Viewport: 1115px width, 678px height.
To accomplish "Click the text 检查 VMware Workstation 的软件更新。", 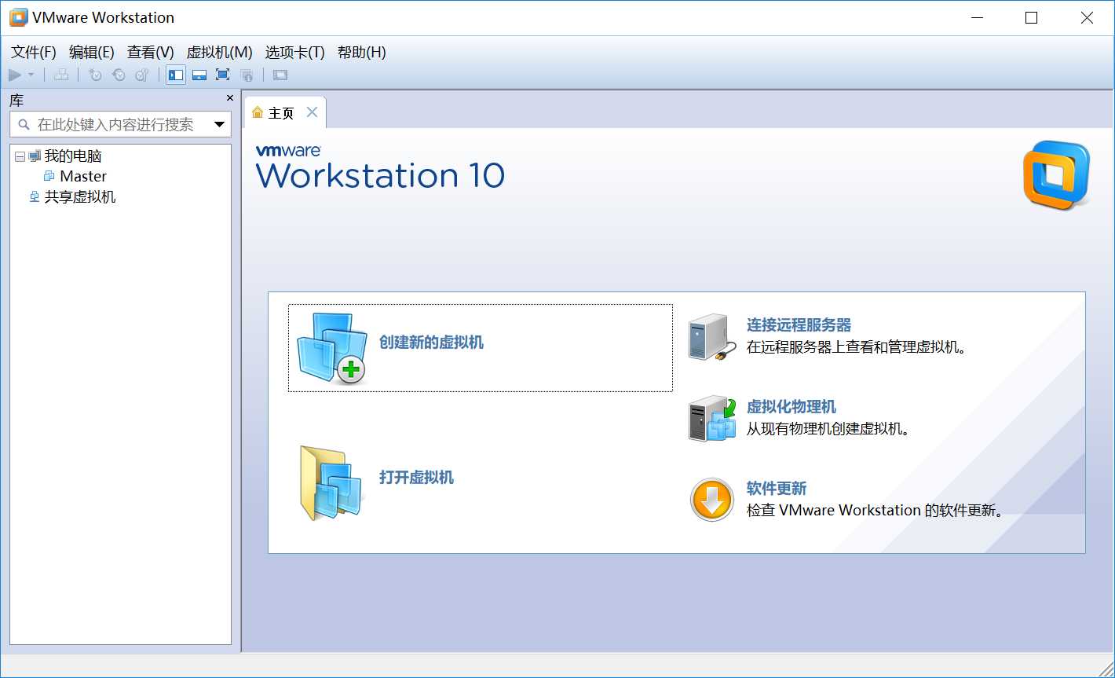I will pyautogui.click(x=875, y=511).
